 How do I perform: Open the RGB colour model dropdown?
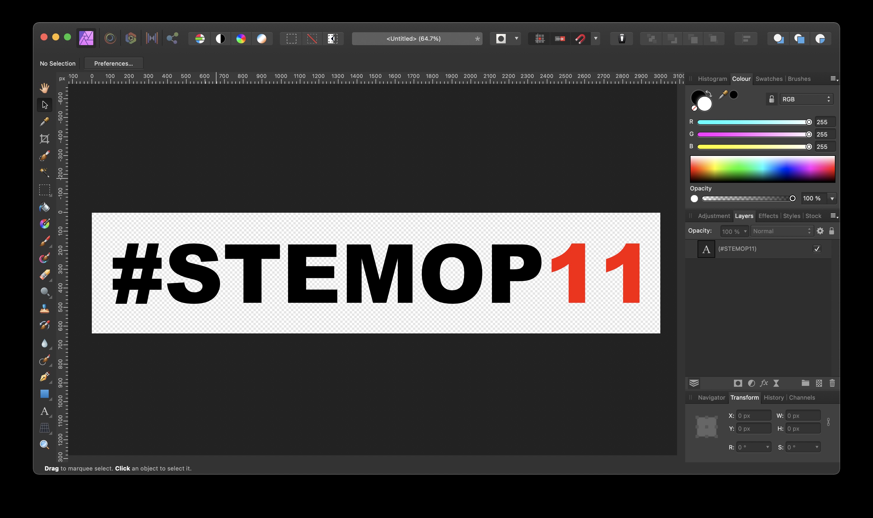tap(806, 99)
